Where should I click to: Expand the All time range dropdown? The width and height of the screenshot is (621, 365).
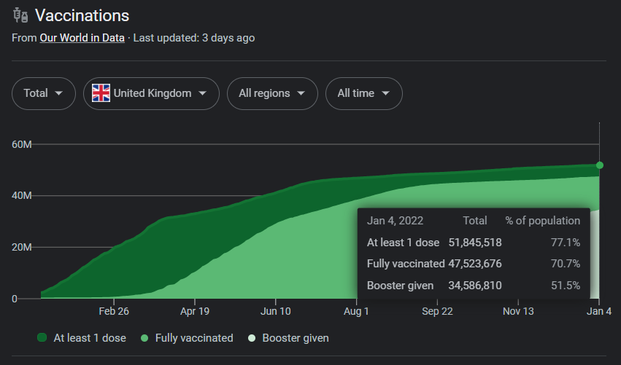click(x=363, y=93)
